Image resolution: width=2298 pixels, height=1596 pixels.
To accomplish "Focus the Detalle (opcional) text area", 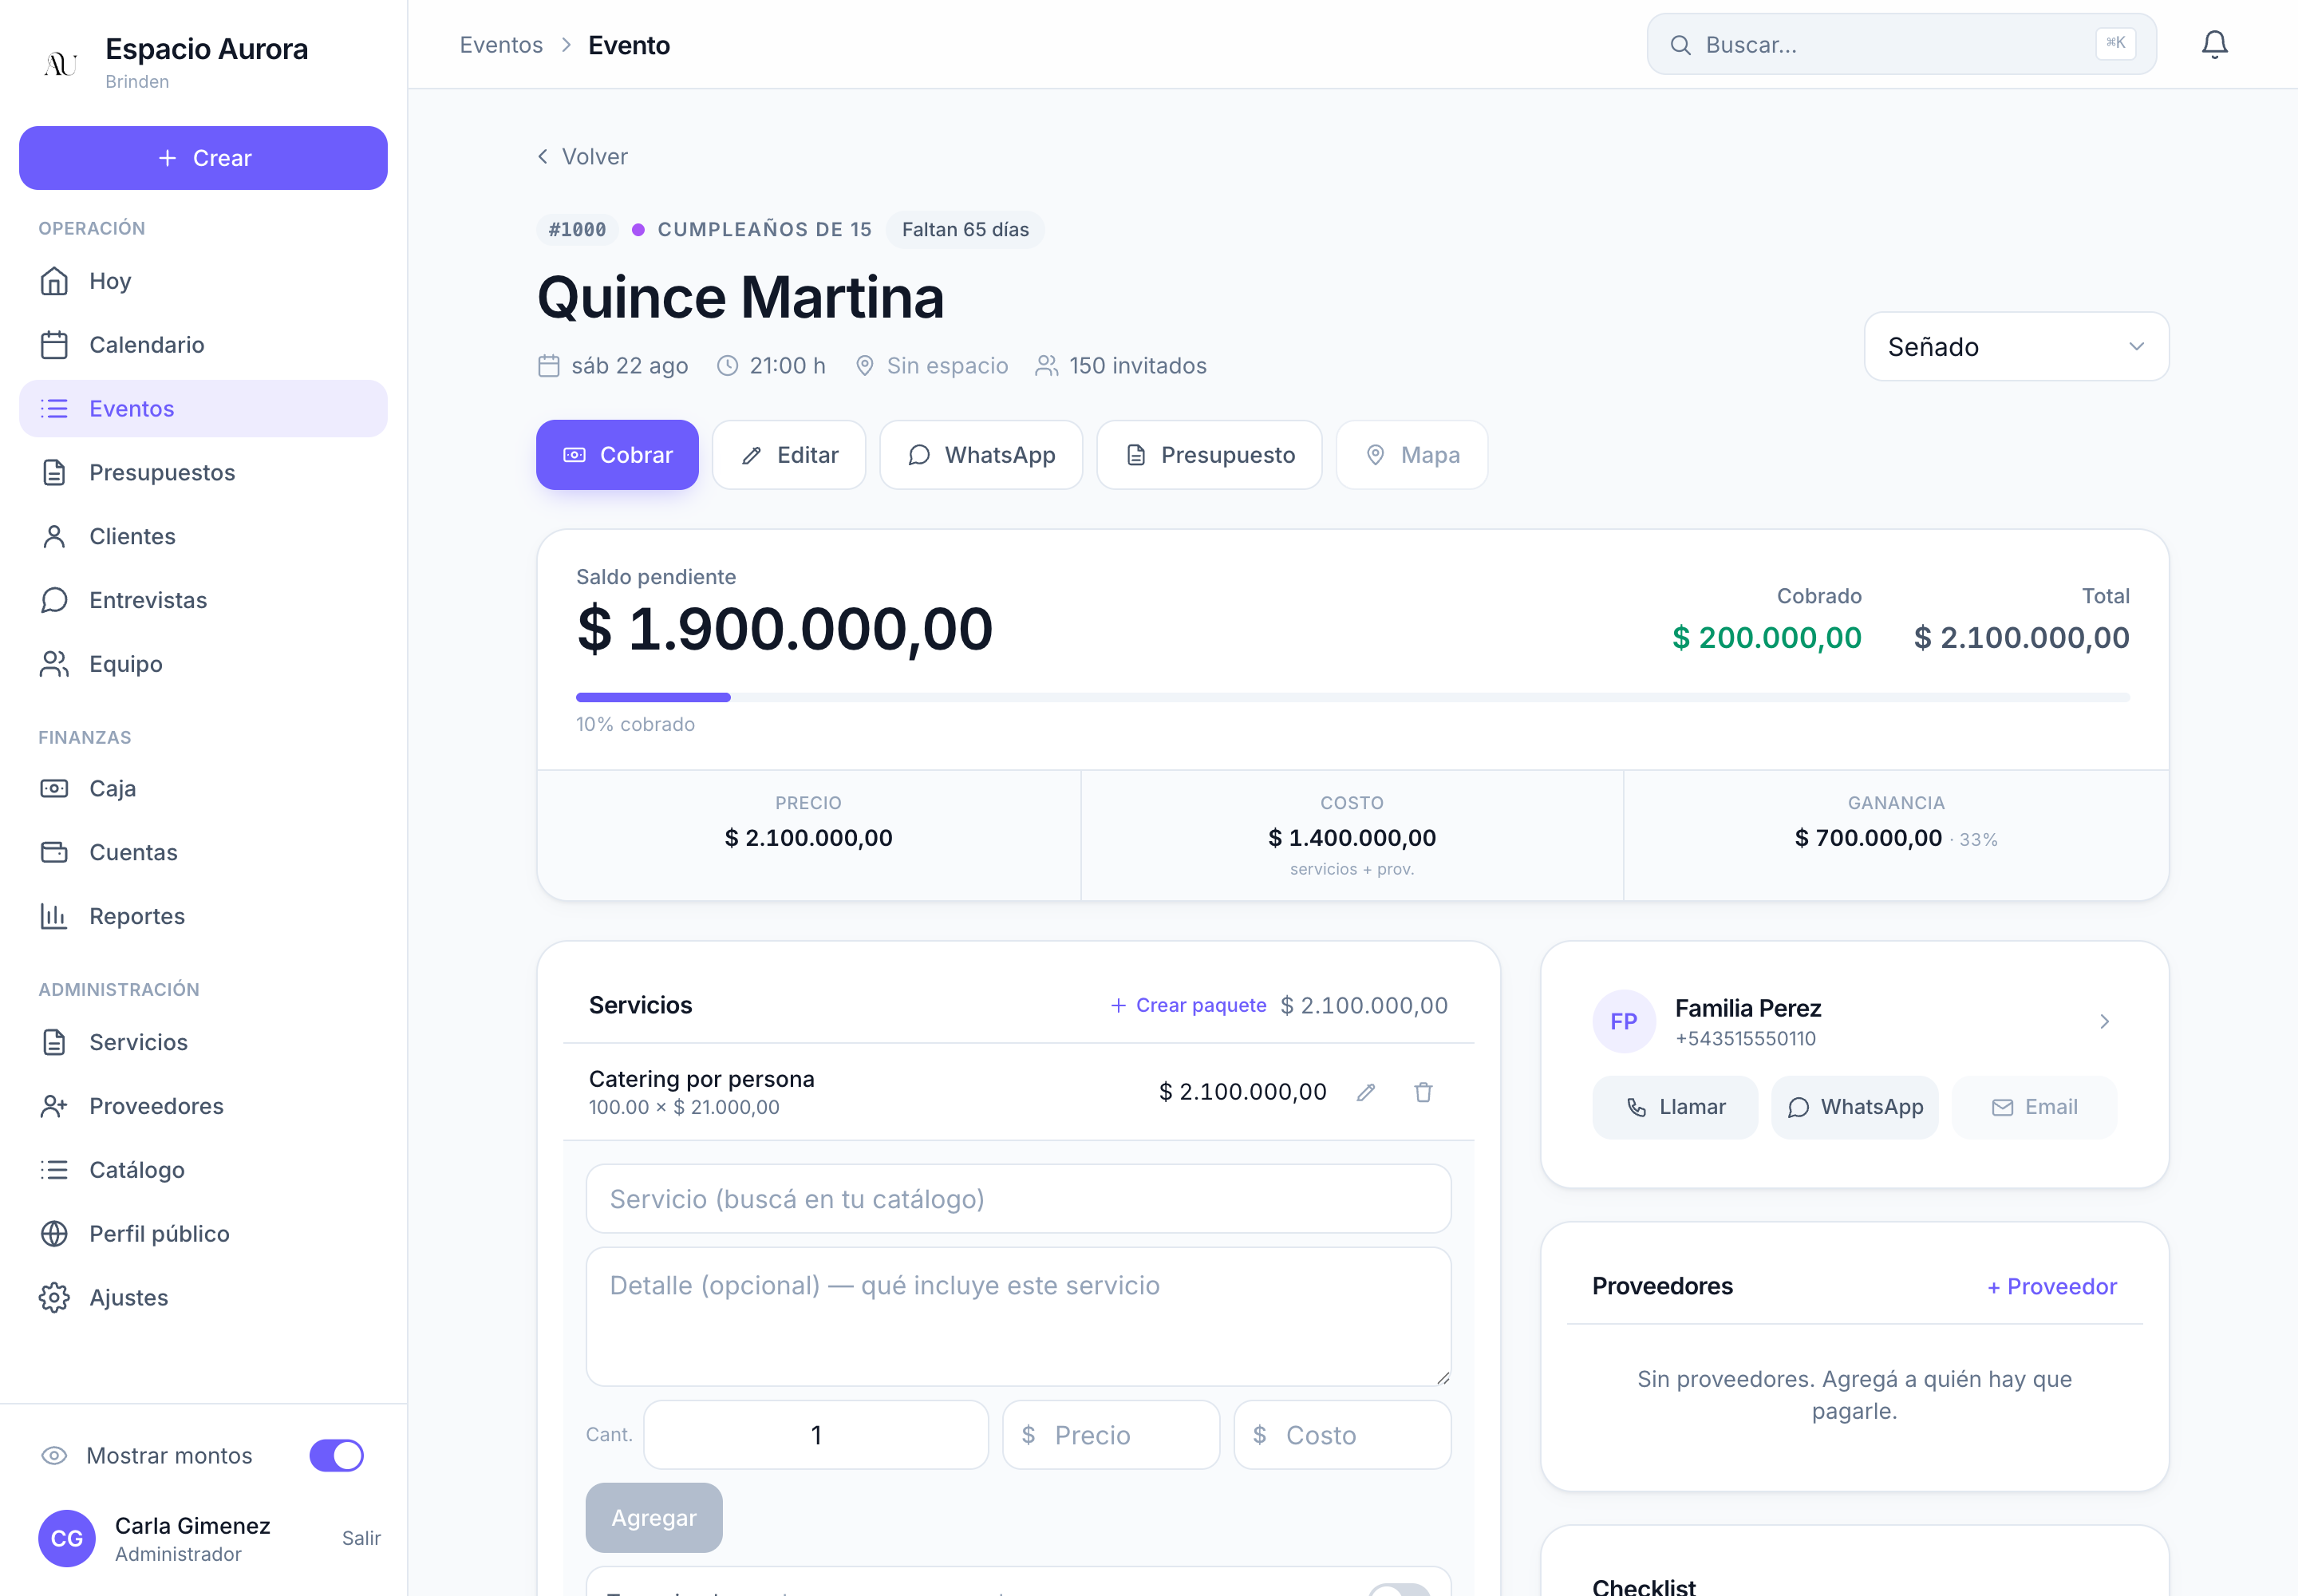I will tap(1018, 1317).
